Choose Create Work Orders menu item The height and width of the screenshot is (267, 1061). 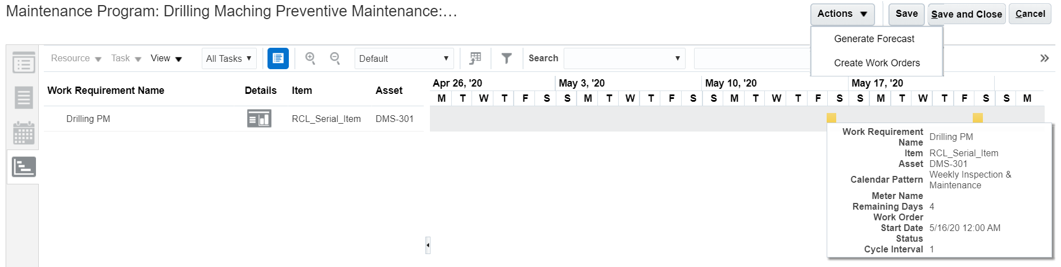click(877, 63)
